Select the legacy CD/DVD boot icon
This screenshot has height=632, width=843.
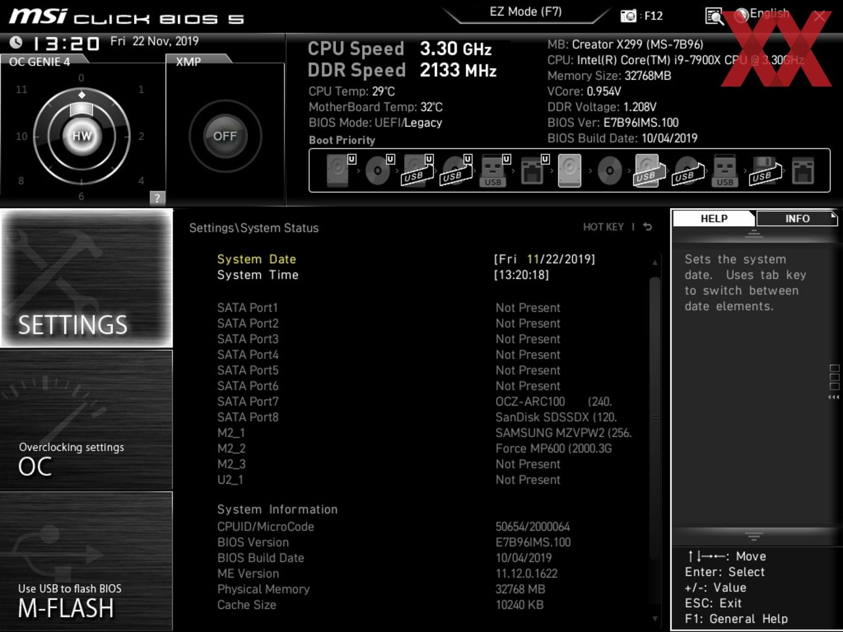pos(609,170)
